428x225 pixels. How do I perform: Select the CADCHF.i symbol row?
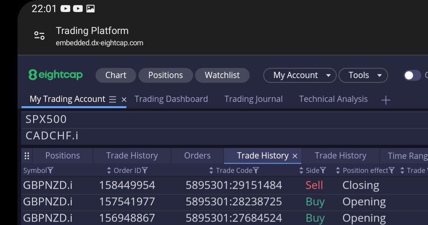tap(224, 136)
